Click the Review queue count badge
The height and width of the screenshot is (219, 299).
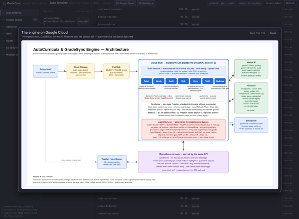(35, 19)
